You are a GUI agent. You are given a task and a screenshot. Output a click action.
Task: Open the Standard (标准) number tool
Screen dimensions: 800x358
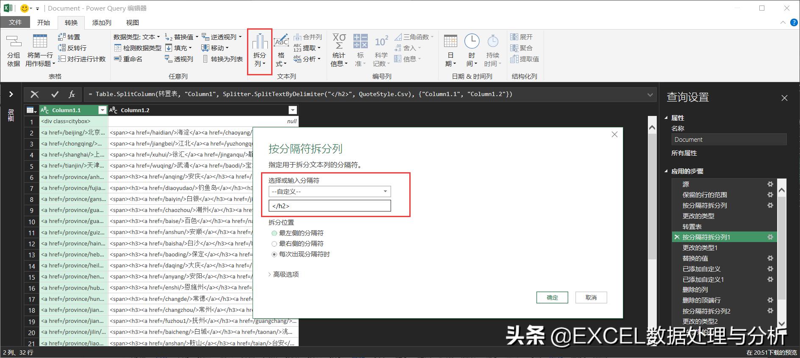pyautogui.click(x=360, y=51)
